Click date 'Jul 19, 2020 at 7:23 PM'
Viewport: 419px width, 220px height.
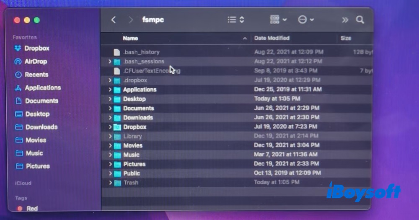coord(285,127)
